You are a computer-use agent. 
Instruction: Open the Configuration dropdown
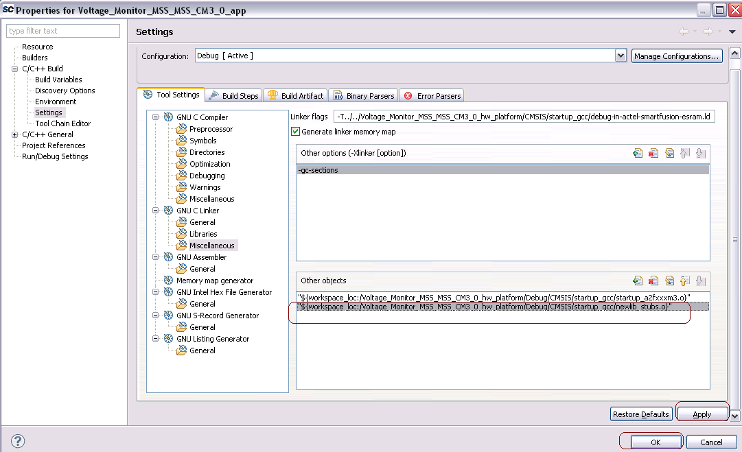pyautogui.click(x=621, y=56)
